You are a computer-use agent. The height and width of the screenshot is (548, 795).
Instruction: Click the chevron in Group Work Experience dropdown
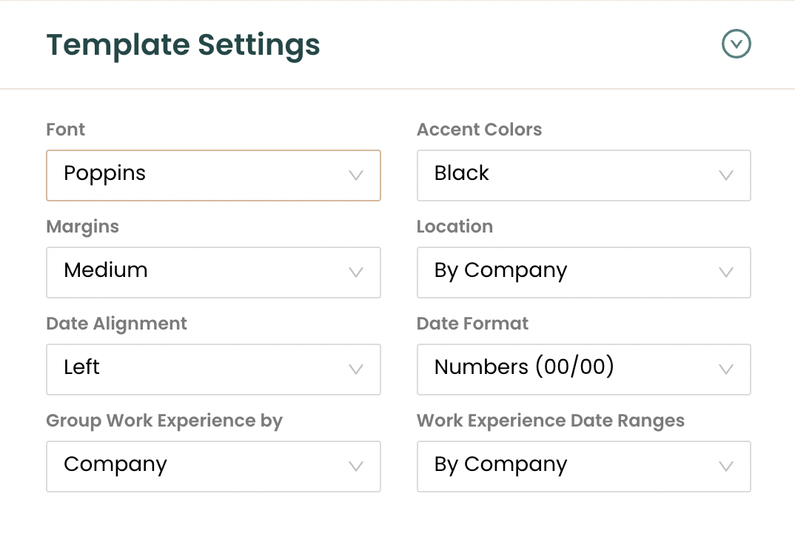pyautogui.click(x=356, y=467)
